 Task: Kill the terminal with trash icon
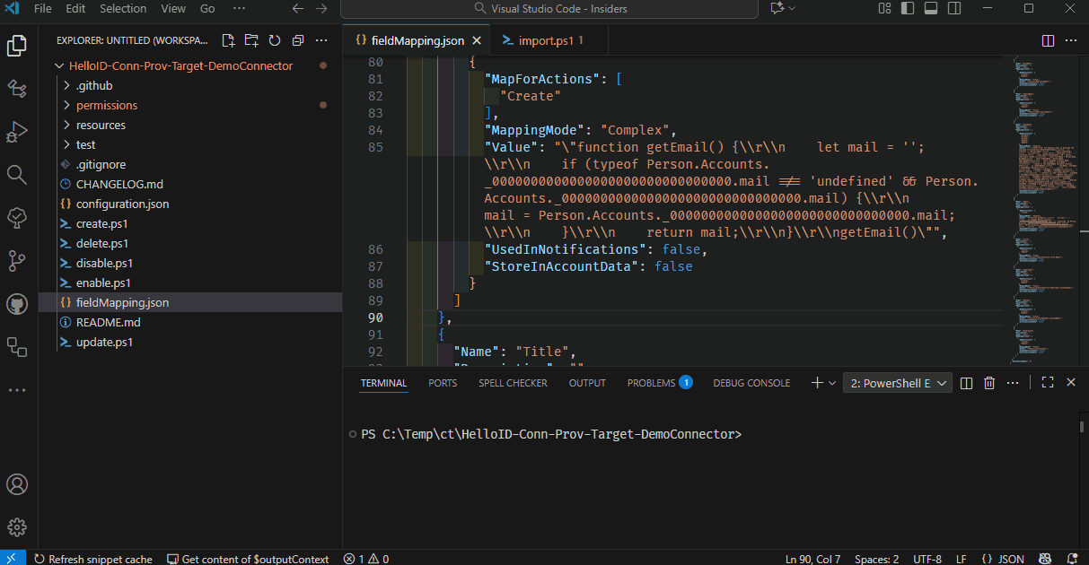point(989,383)
